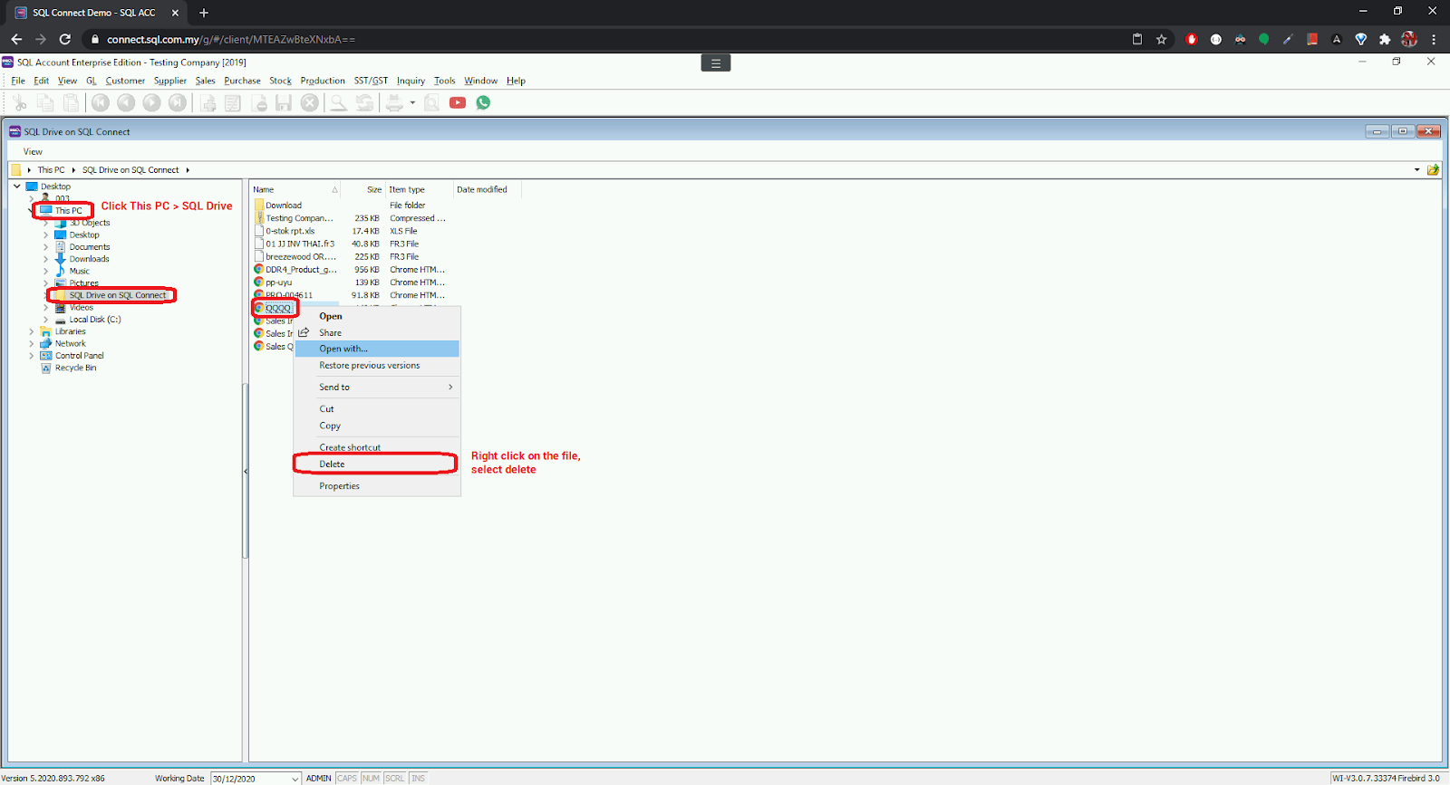
Task: Expand the Documents folder in the tree
Action: pos(46,247)
